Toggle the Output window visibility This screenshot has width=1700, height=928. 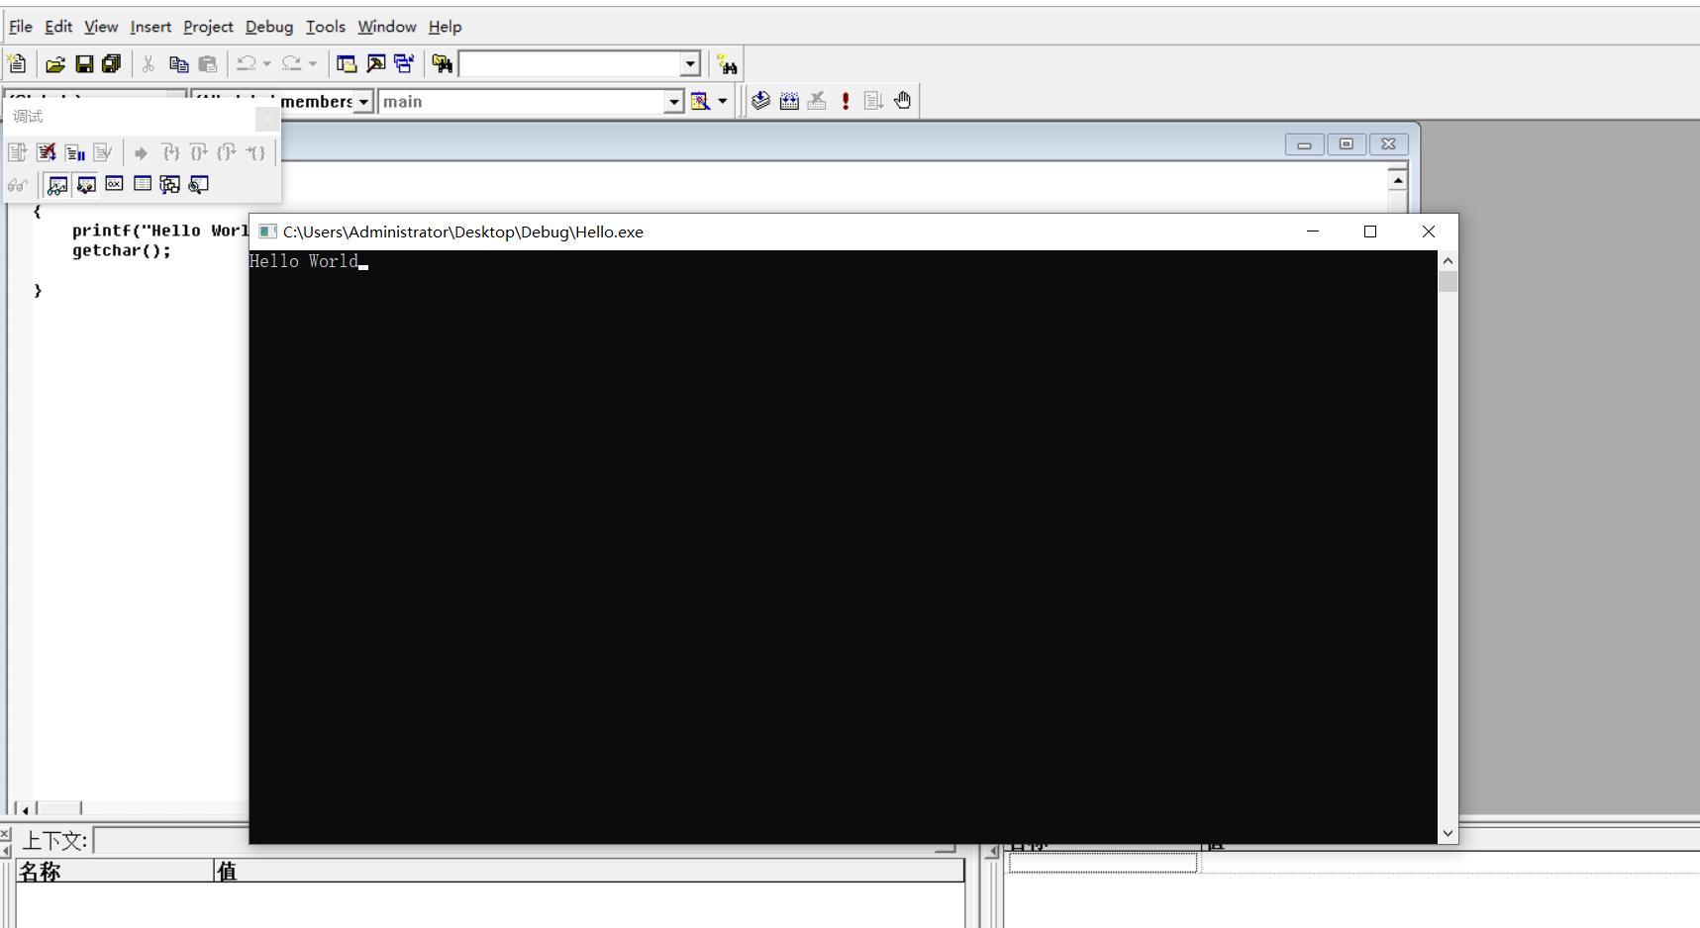click(376, 63)
